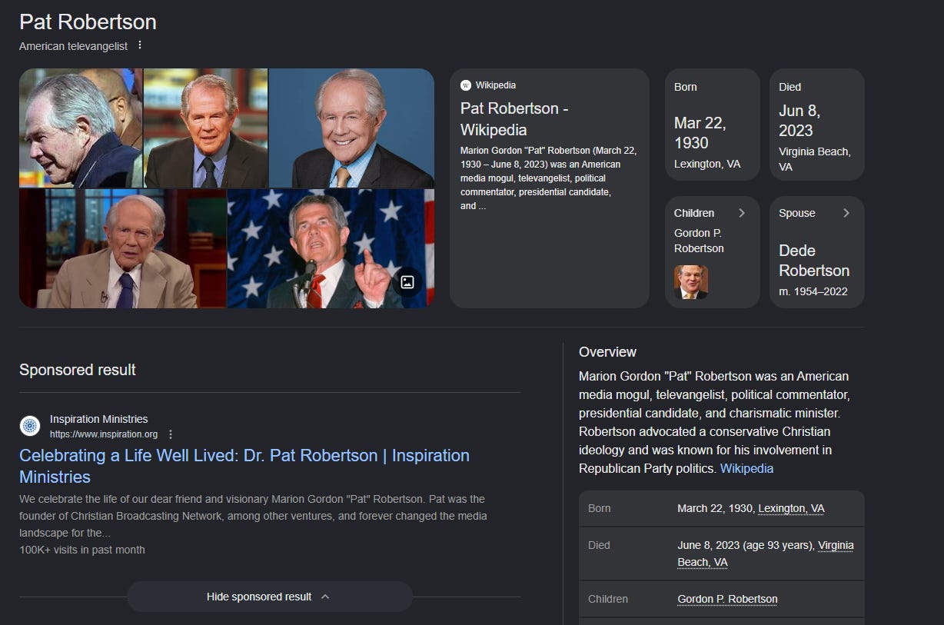Expand the Children card chevron

tap(742, 213)
